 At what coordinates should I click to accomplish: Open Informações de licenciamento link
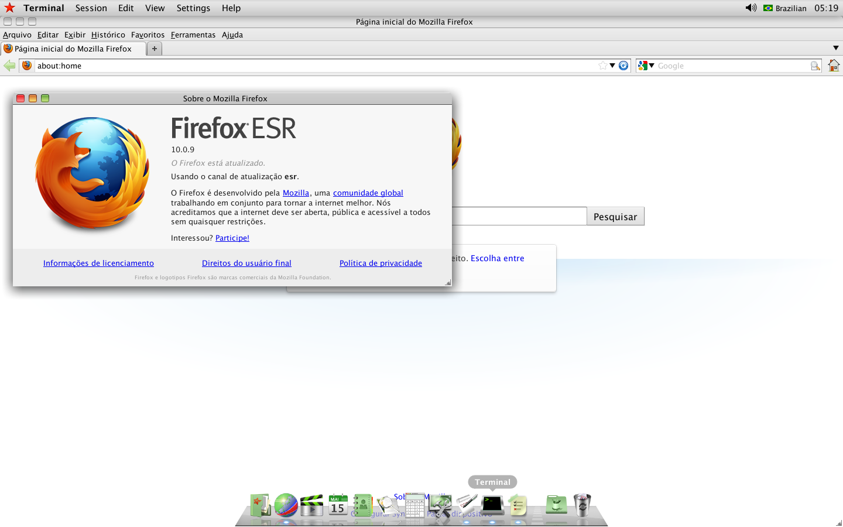pyautogui.click(x=98, y=263)
